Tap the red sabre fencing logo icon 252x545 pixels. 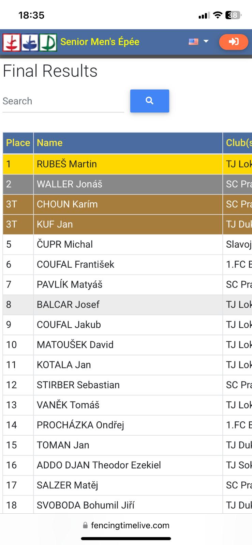click(12, 42)
